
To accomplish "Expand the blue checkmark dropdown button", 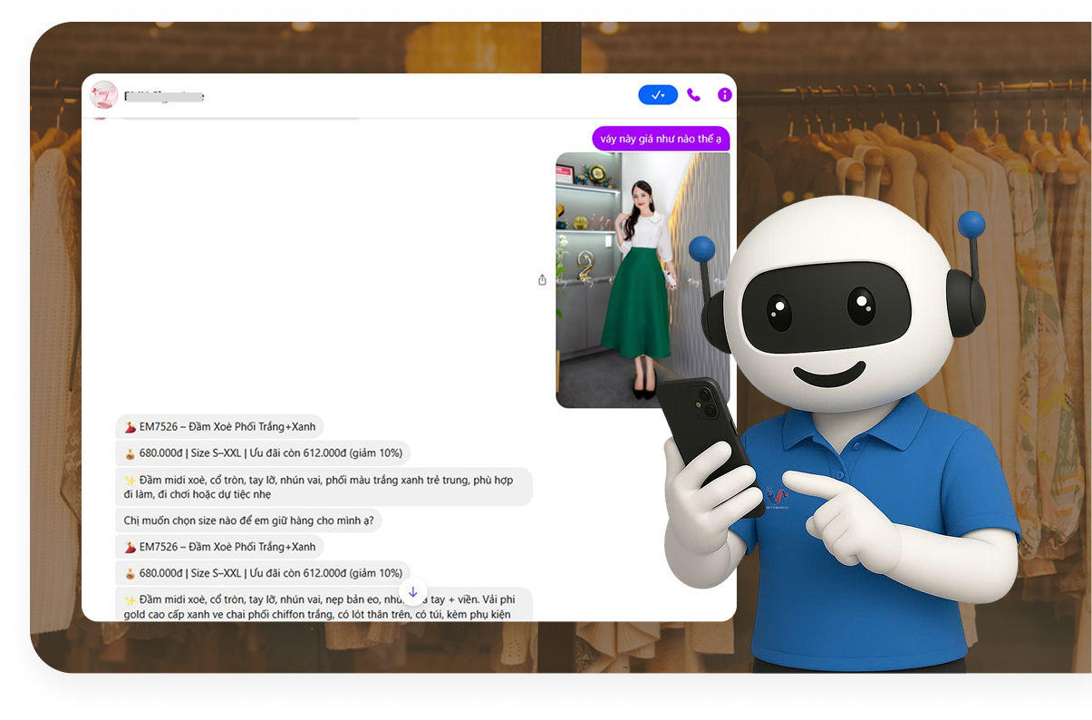I will tap(657, 95).
